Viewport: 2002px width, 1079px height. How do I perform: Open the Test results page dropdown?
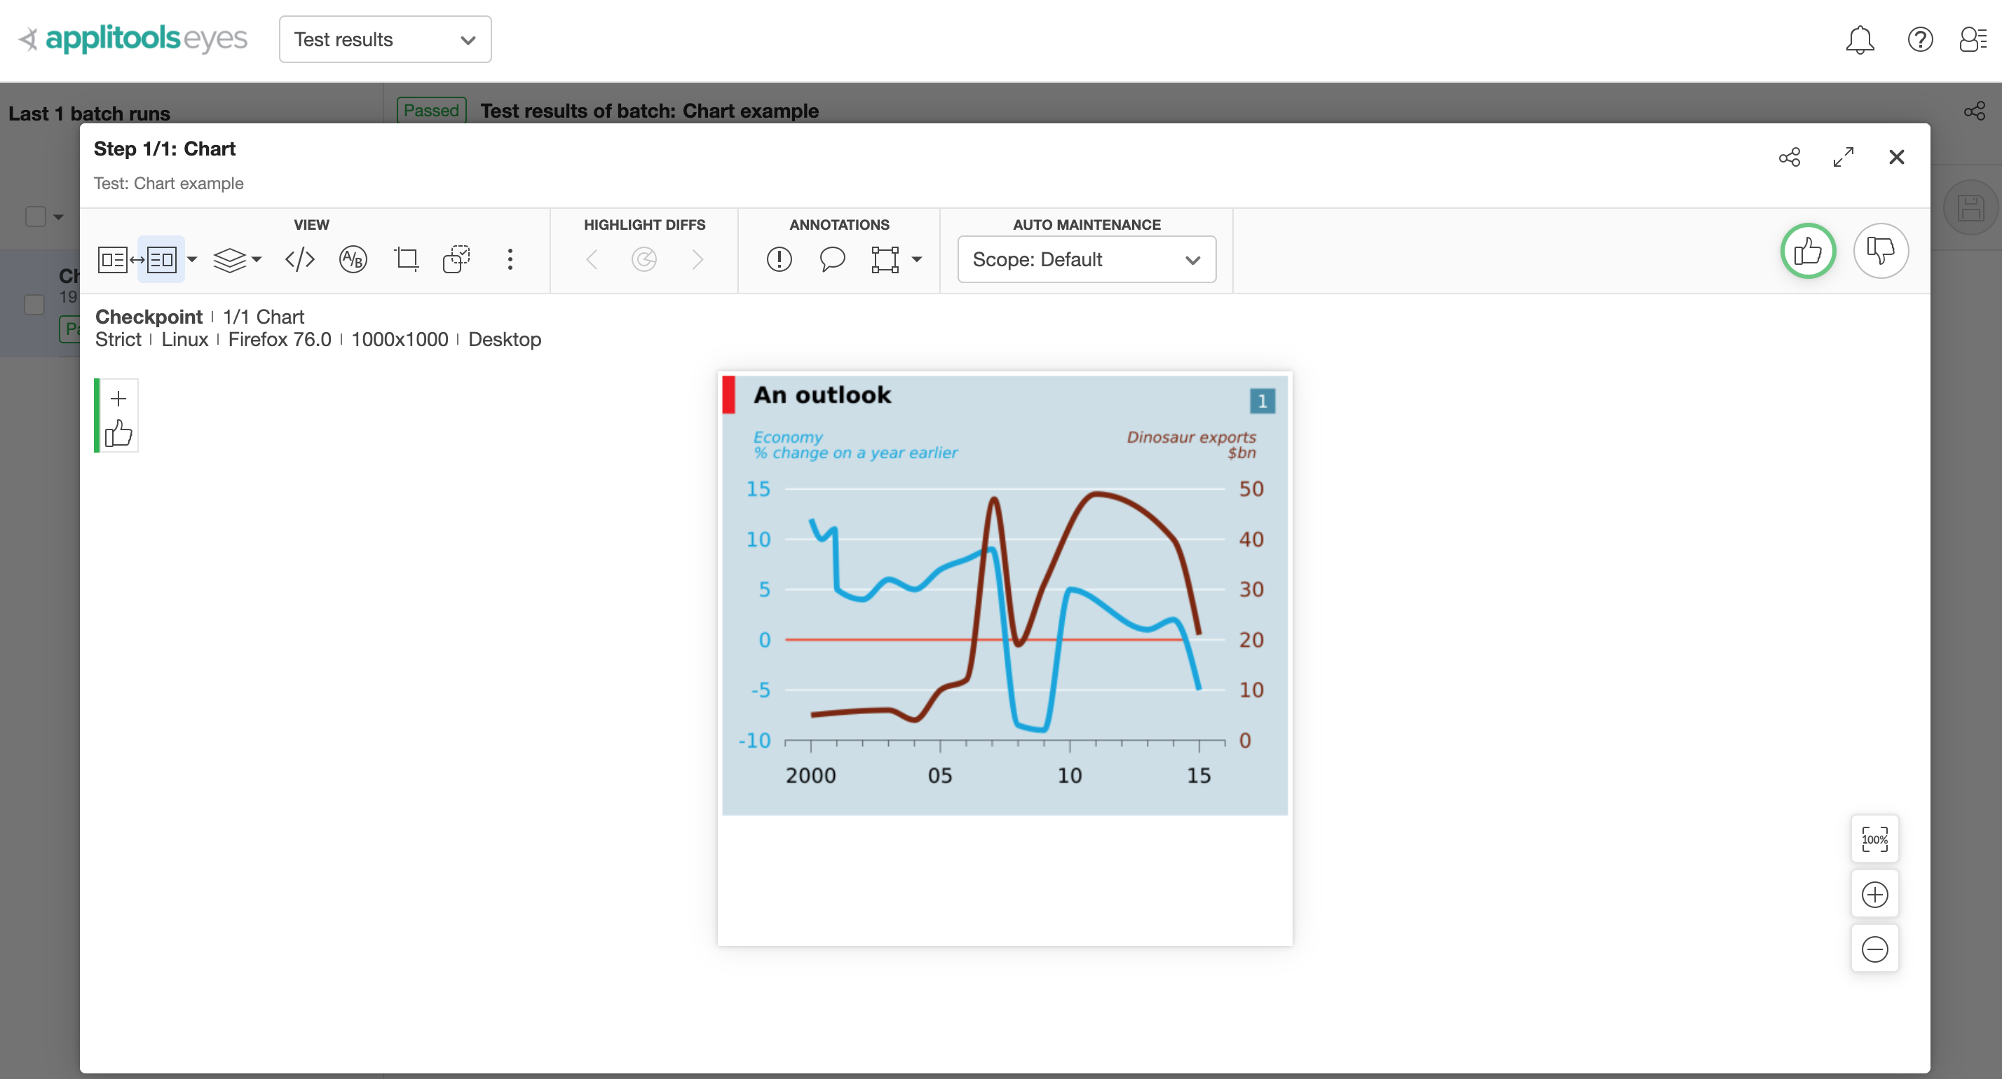[385, 40]
